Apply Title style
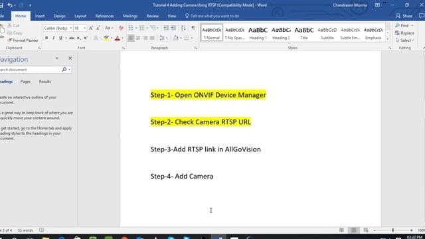This screenshot has width=425, height=239. pyautogui.click(x=304, y=33)
